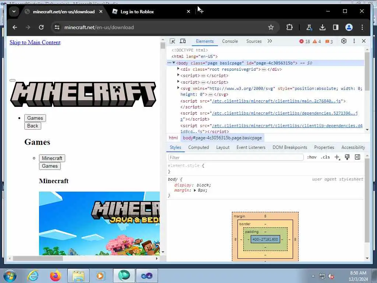
Task: Select body#page-4c3056315b breadcrumb item
Action: pos(222,138)
